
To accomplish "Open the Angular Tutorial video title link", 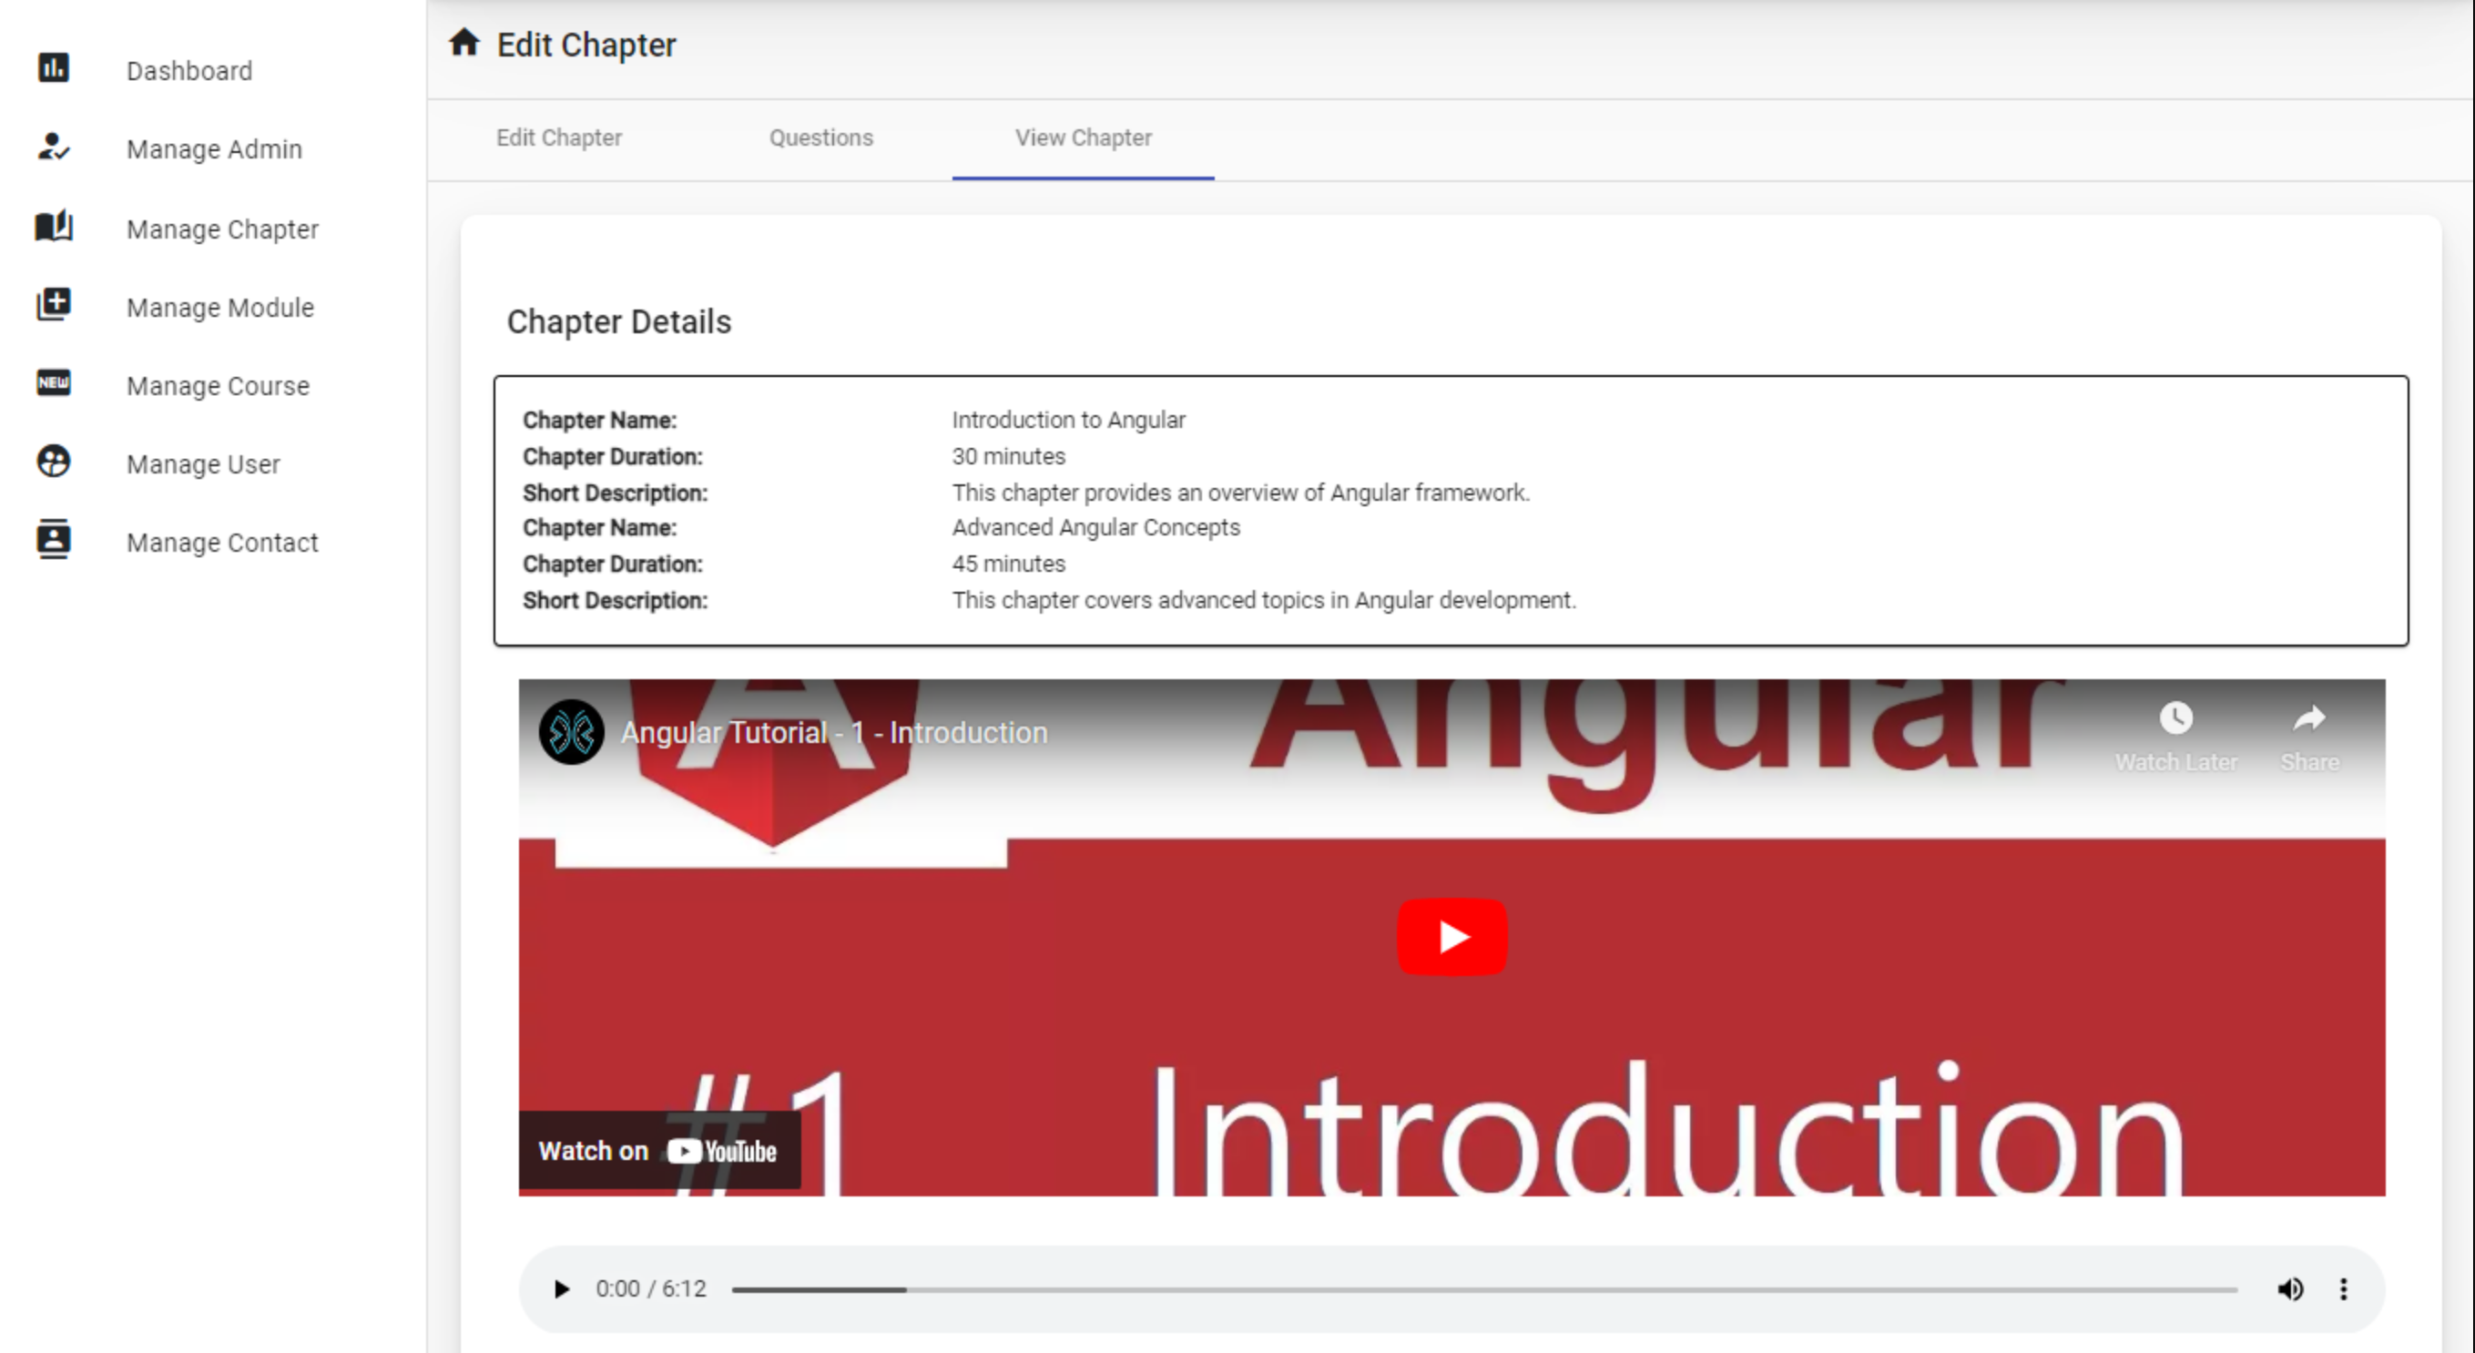I will click(833, 732).
